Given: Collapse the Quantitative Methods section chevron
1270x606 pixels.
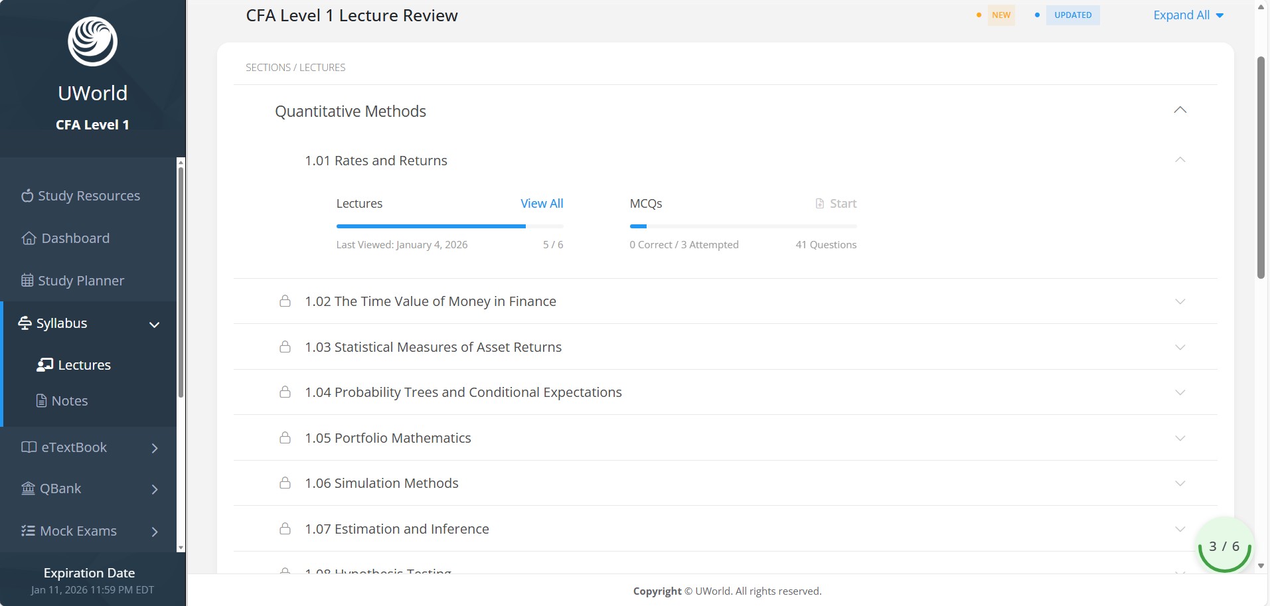Looking at the screenshot, I should [1180, 110].
